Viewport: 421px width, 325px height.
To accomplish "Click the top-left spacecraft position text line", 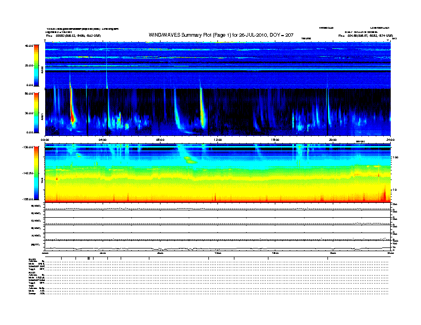I will pyautogui.click(x=73, y=36).
